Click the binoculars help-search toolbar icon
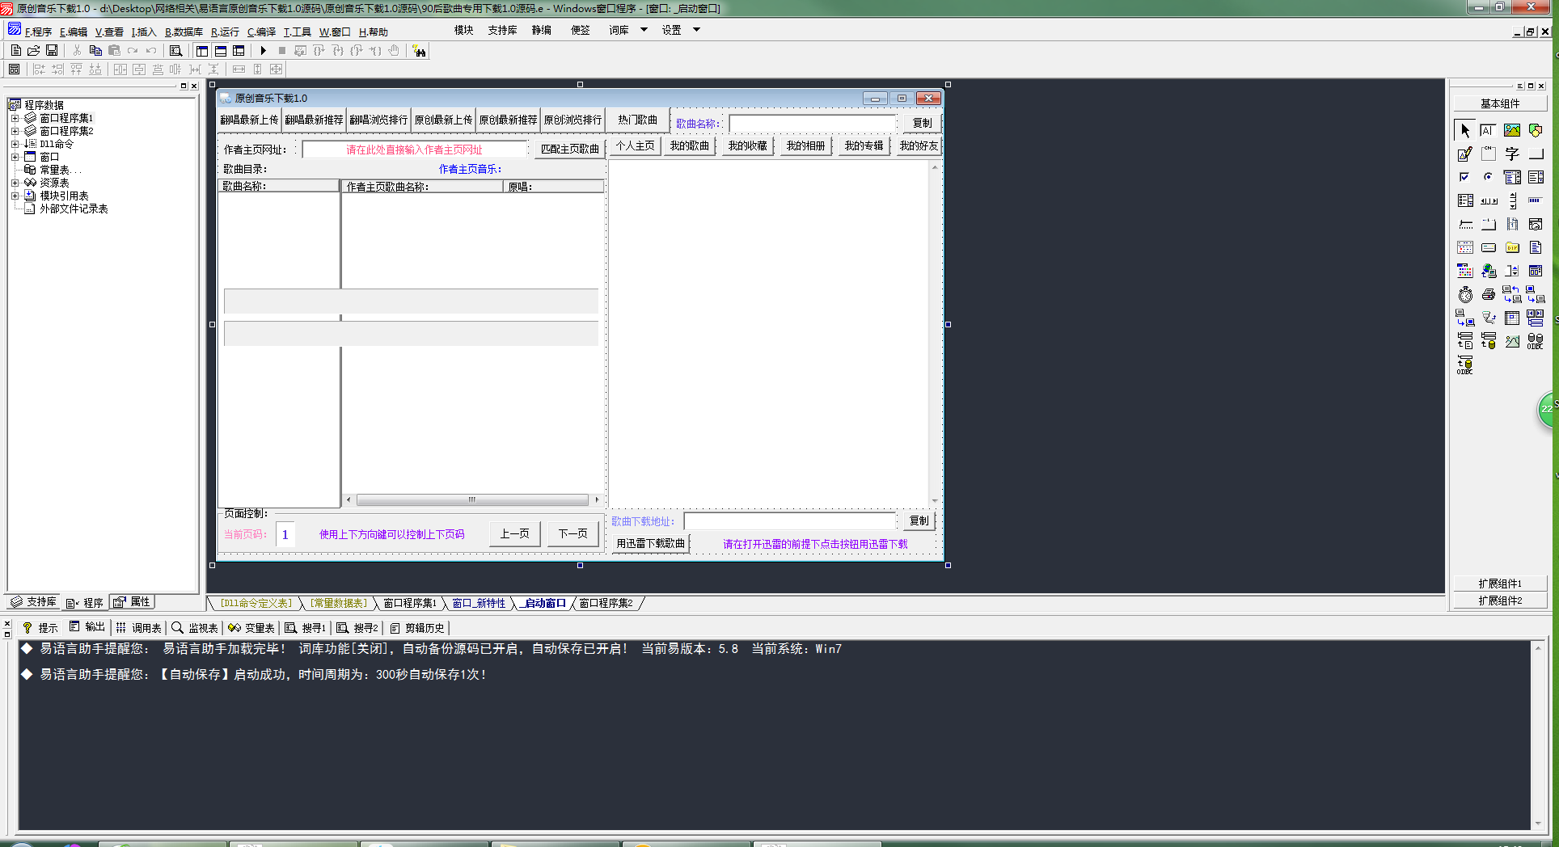The height and width of the screenshot is (847, 1559). 419,51
